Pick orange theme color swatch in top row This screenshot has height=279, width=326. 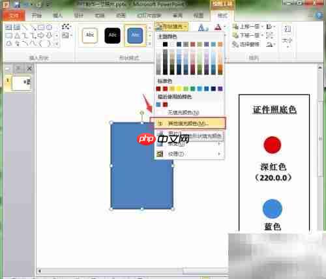220,44
